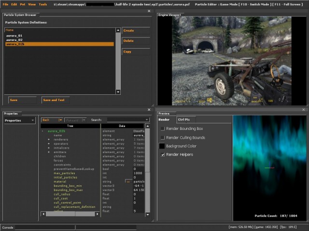Close the Particle System Browser panel
Image resolution: width=309 pixels, height=231 pixels.
click(x=149, y=11)
